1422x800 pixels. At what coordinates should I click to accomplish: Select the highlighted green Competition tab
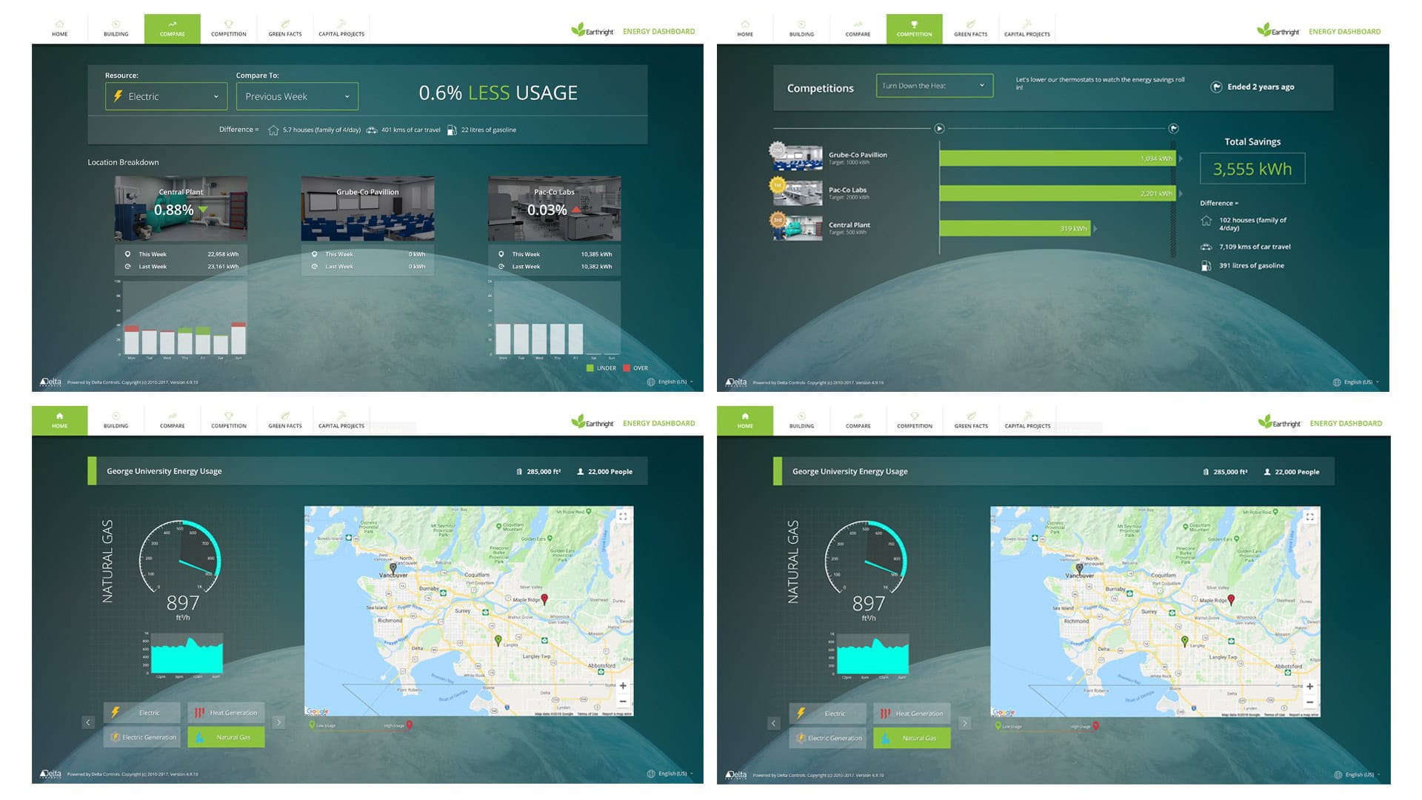[914, 29]
